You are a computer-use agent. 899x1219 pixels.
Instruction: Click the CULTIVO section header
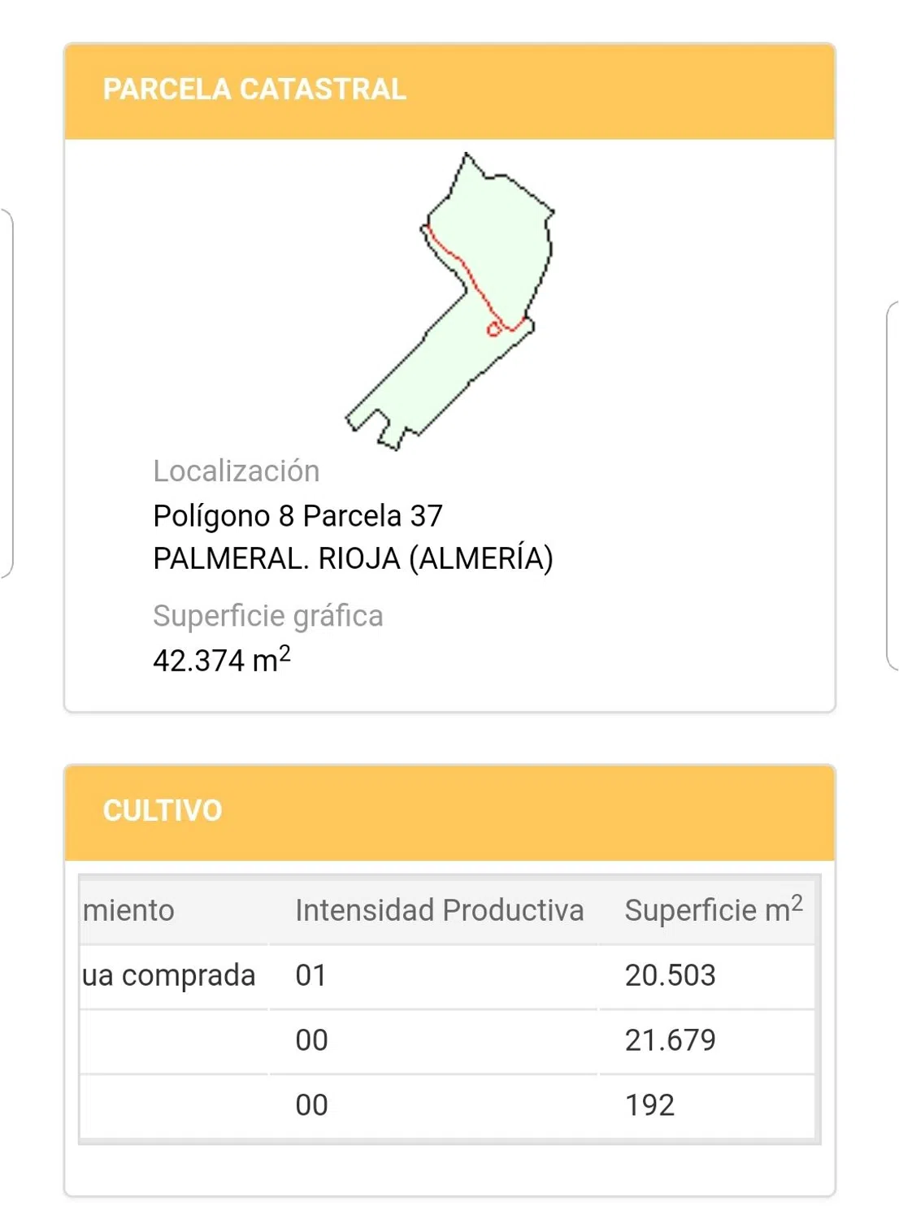(x=449, y=811)
